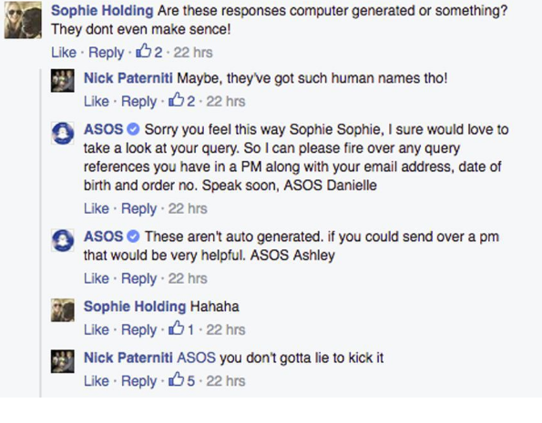Like Sophie's 'computer generated' comment
542x423 pixels.
[x=64, y=53]
